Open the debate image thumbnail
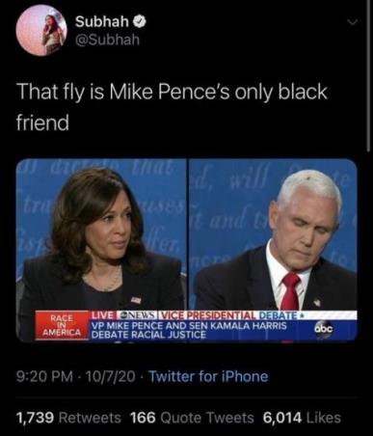This screenshot has width=373, height=436. click(x=187, y=251)
